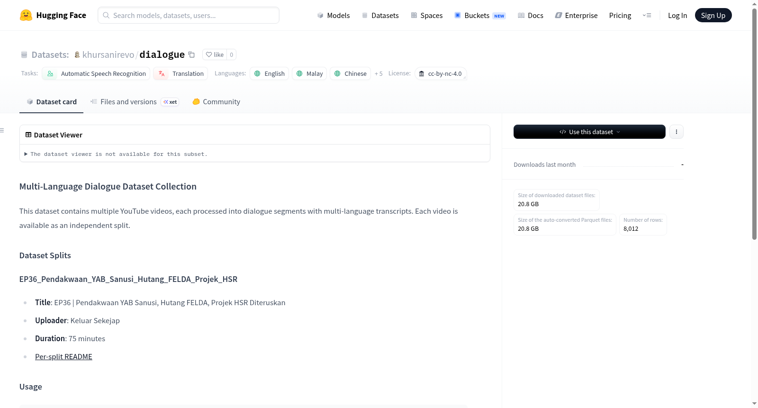
Task: Open the Docs page
Action: click(x=531, y=15)
